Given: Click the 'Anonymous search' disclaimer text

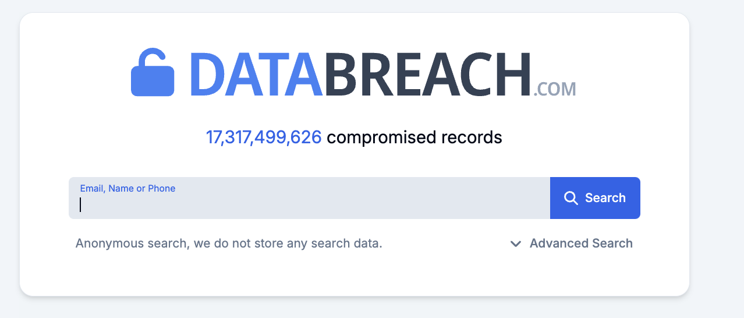Looking at the screenshot, I should [132, 243].
